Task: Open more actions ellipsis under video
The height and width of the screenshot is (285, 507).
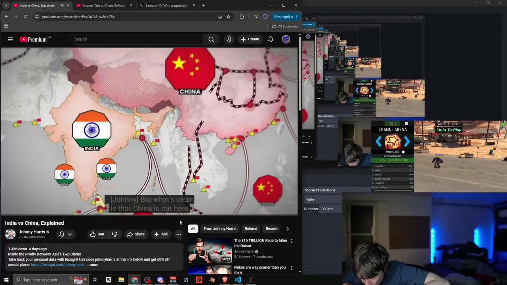Action: (179, 234)
